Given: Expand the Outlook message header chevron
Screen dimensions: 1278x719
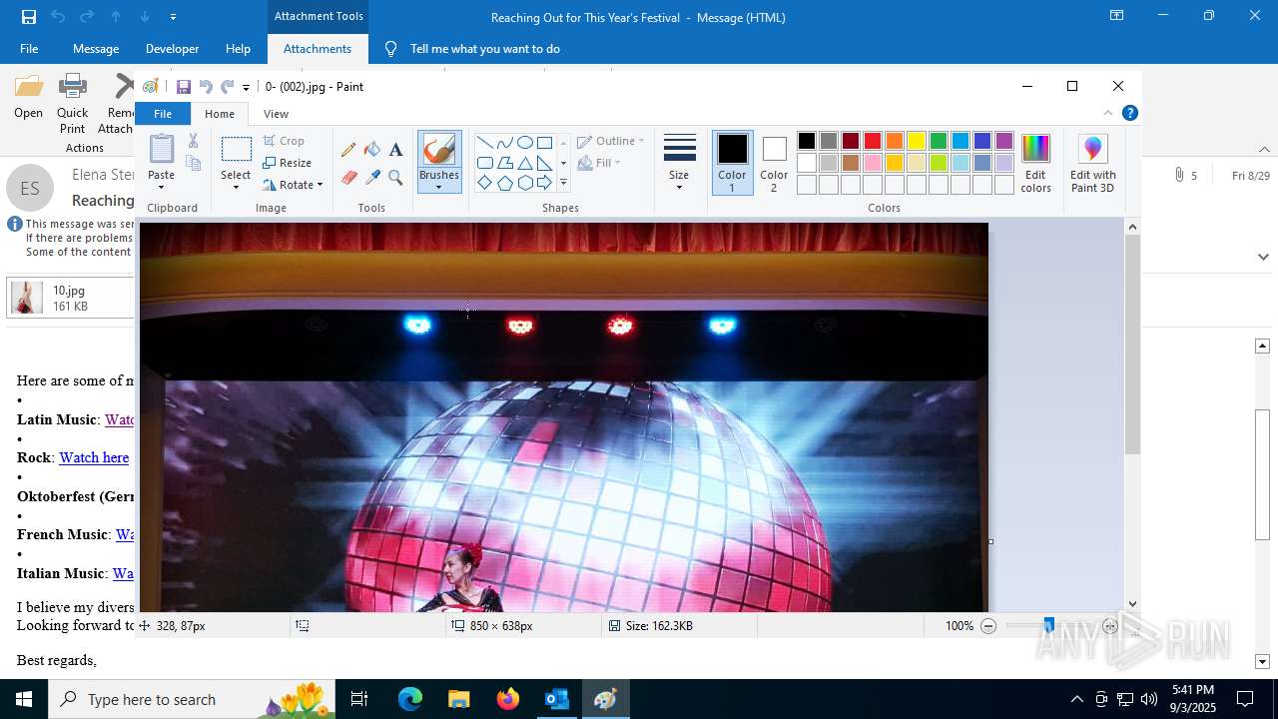Looking at the screenshot, I should [x=1263, y=257].
